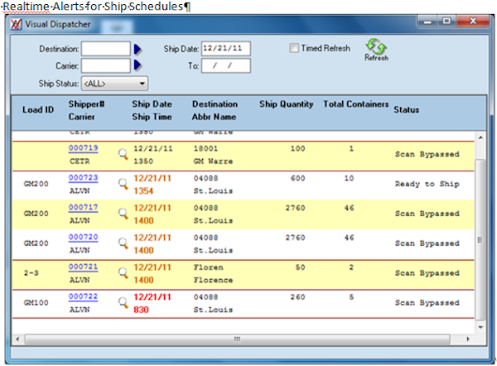This screenshot has height=366, width=497.
Task: Close the Visual Dispatcher window
Action: coord(473,22)
